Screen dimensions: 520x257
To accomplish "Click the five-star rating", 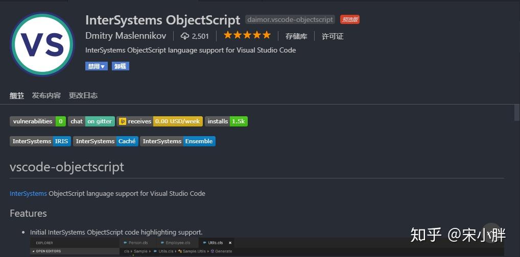I will [x=247, y=36].
